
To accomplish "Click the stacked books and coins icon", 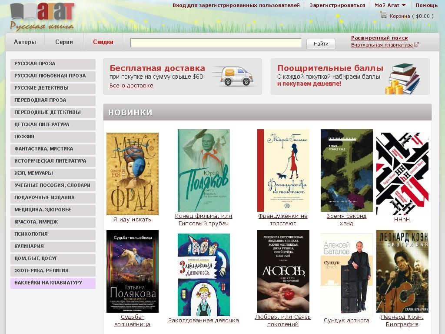I will pos(402,79).
